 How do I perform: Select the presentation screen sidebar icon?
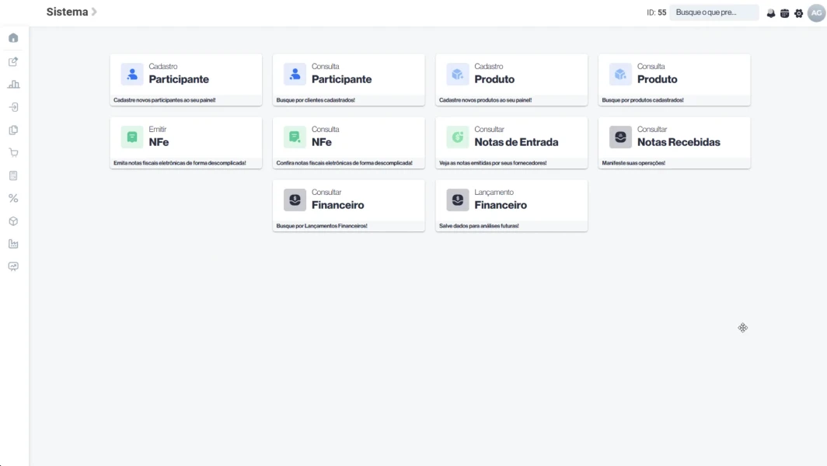tap(13, 266)
